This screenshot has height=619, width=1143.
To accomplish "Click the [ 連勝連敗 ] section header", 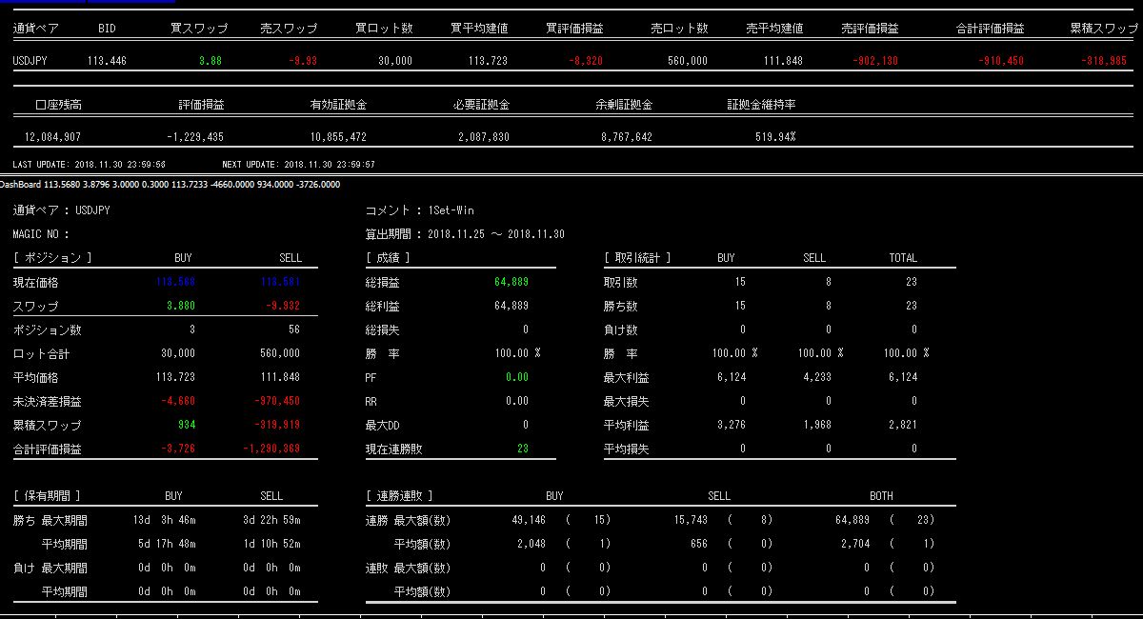I will 399,496.
